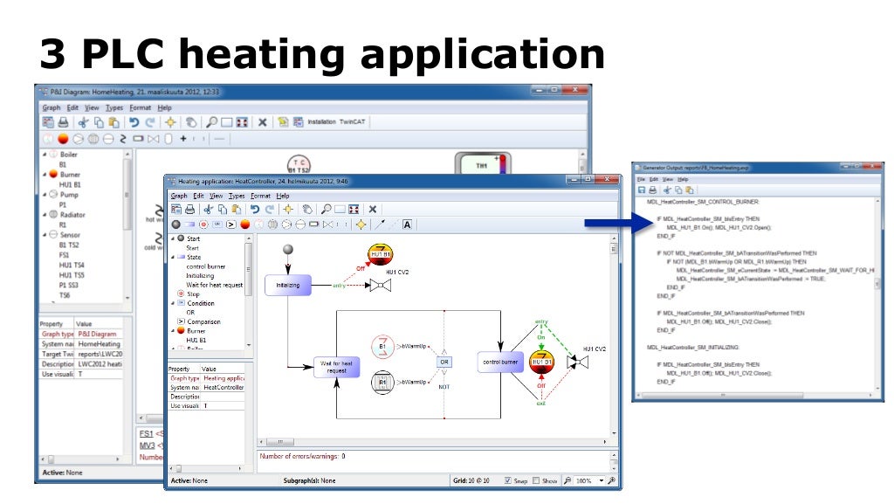Select the Start object tool in HeatController toolbar
Viewport: 894px width, 504px height.
(176, 224)
